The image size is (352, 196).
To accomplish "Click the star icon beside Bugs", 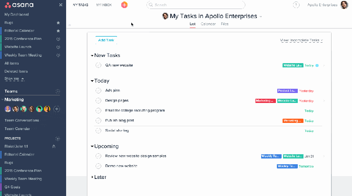I will pyautogui.click(x=58, y=23).
